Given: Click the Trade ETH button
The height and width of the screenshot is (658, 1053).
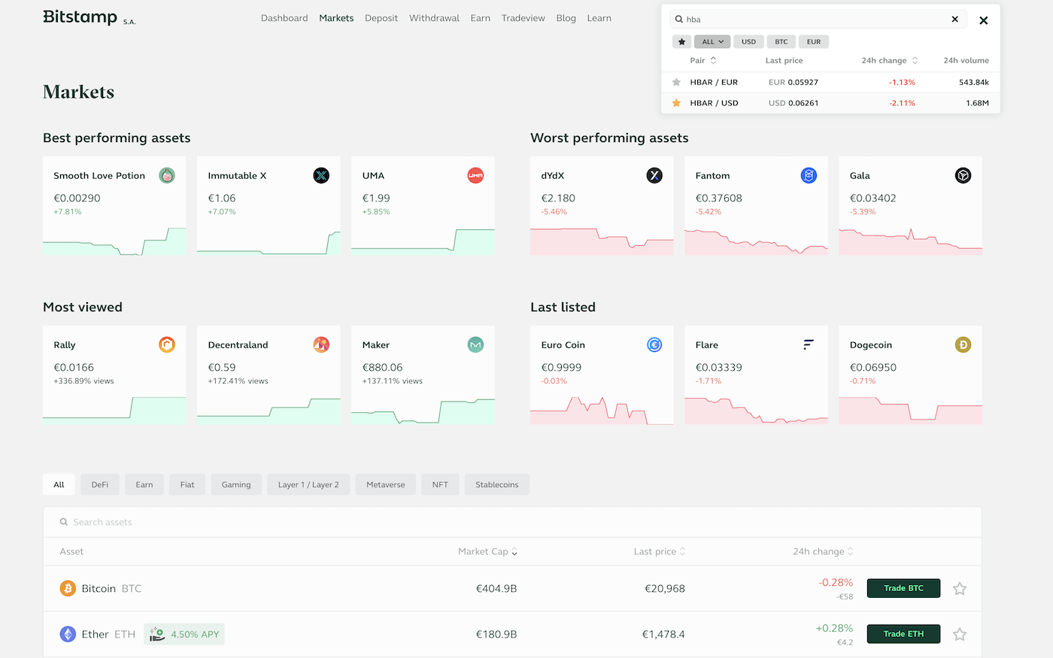Looking at the screenshot, I should (x=903, y=635).
